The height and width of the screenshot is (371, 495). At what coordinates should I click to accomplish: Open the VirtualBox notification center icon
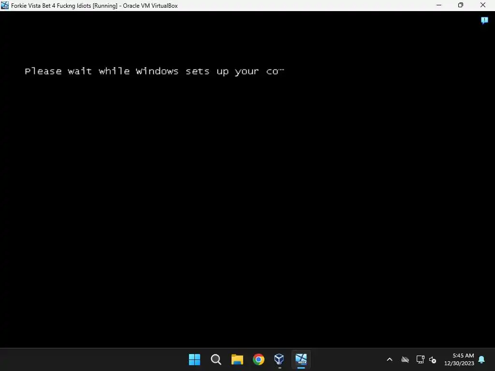484,20
